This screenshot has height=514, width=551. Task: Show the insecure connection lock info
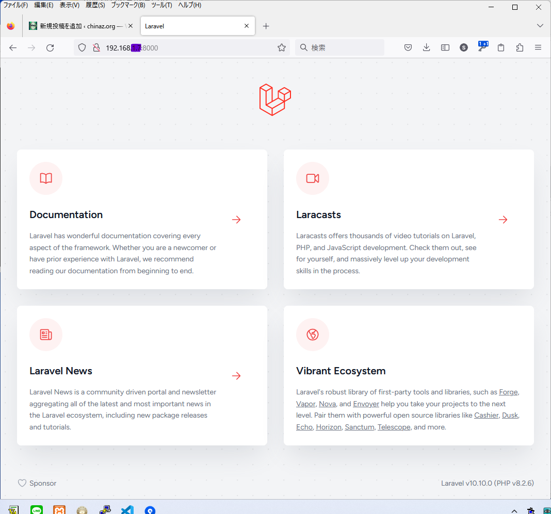(96, 48)
